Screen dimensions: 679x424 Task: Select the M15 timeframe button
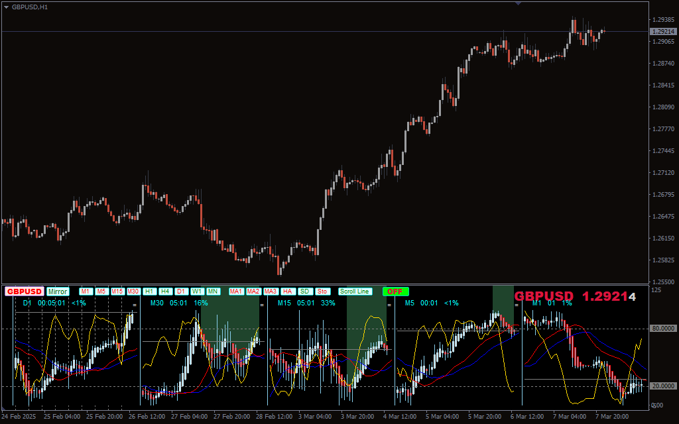(x=117, y=291)
